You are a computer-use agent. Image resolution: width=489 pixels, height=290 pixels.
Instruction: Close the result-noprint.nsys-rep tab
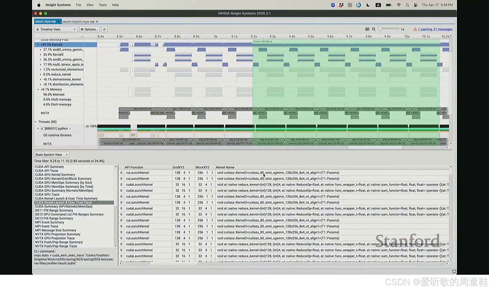pos(97,22)
